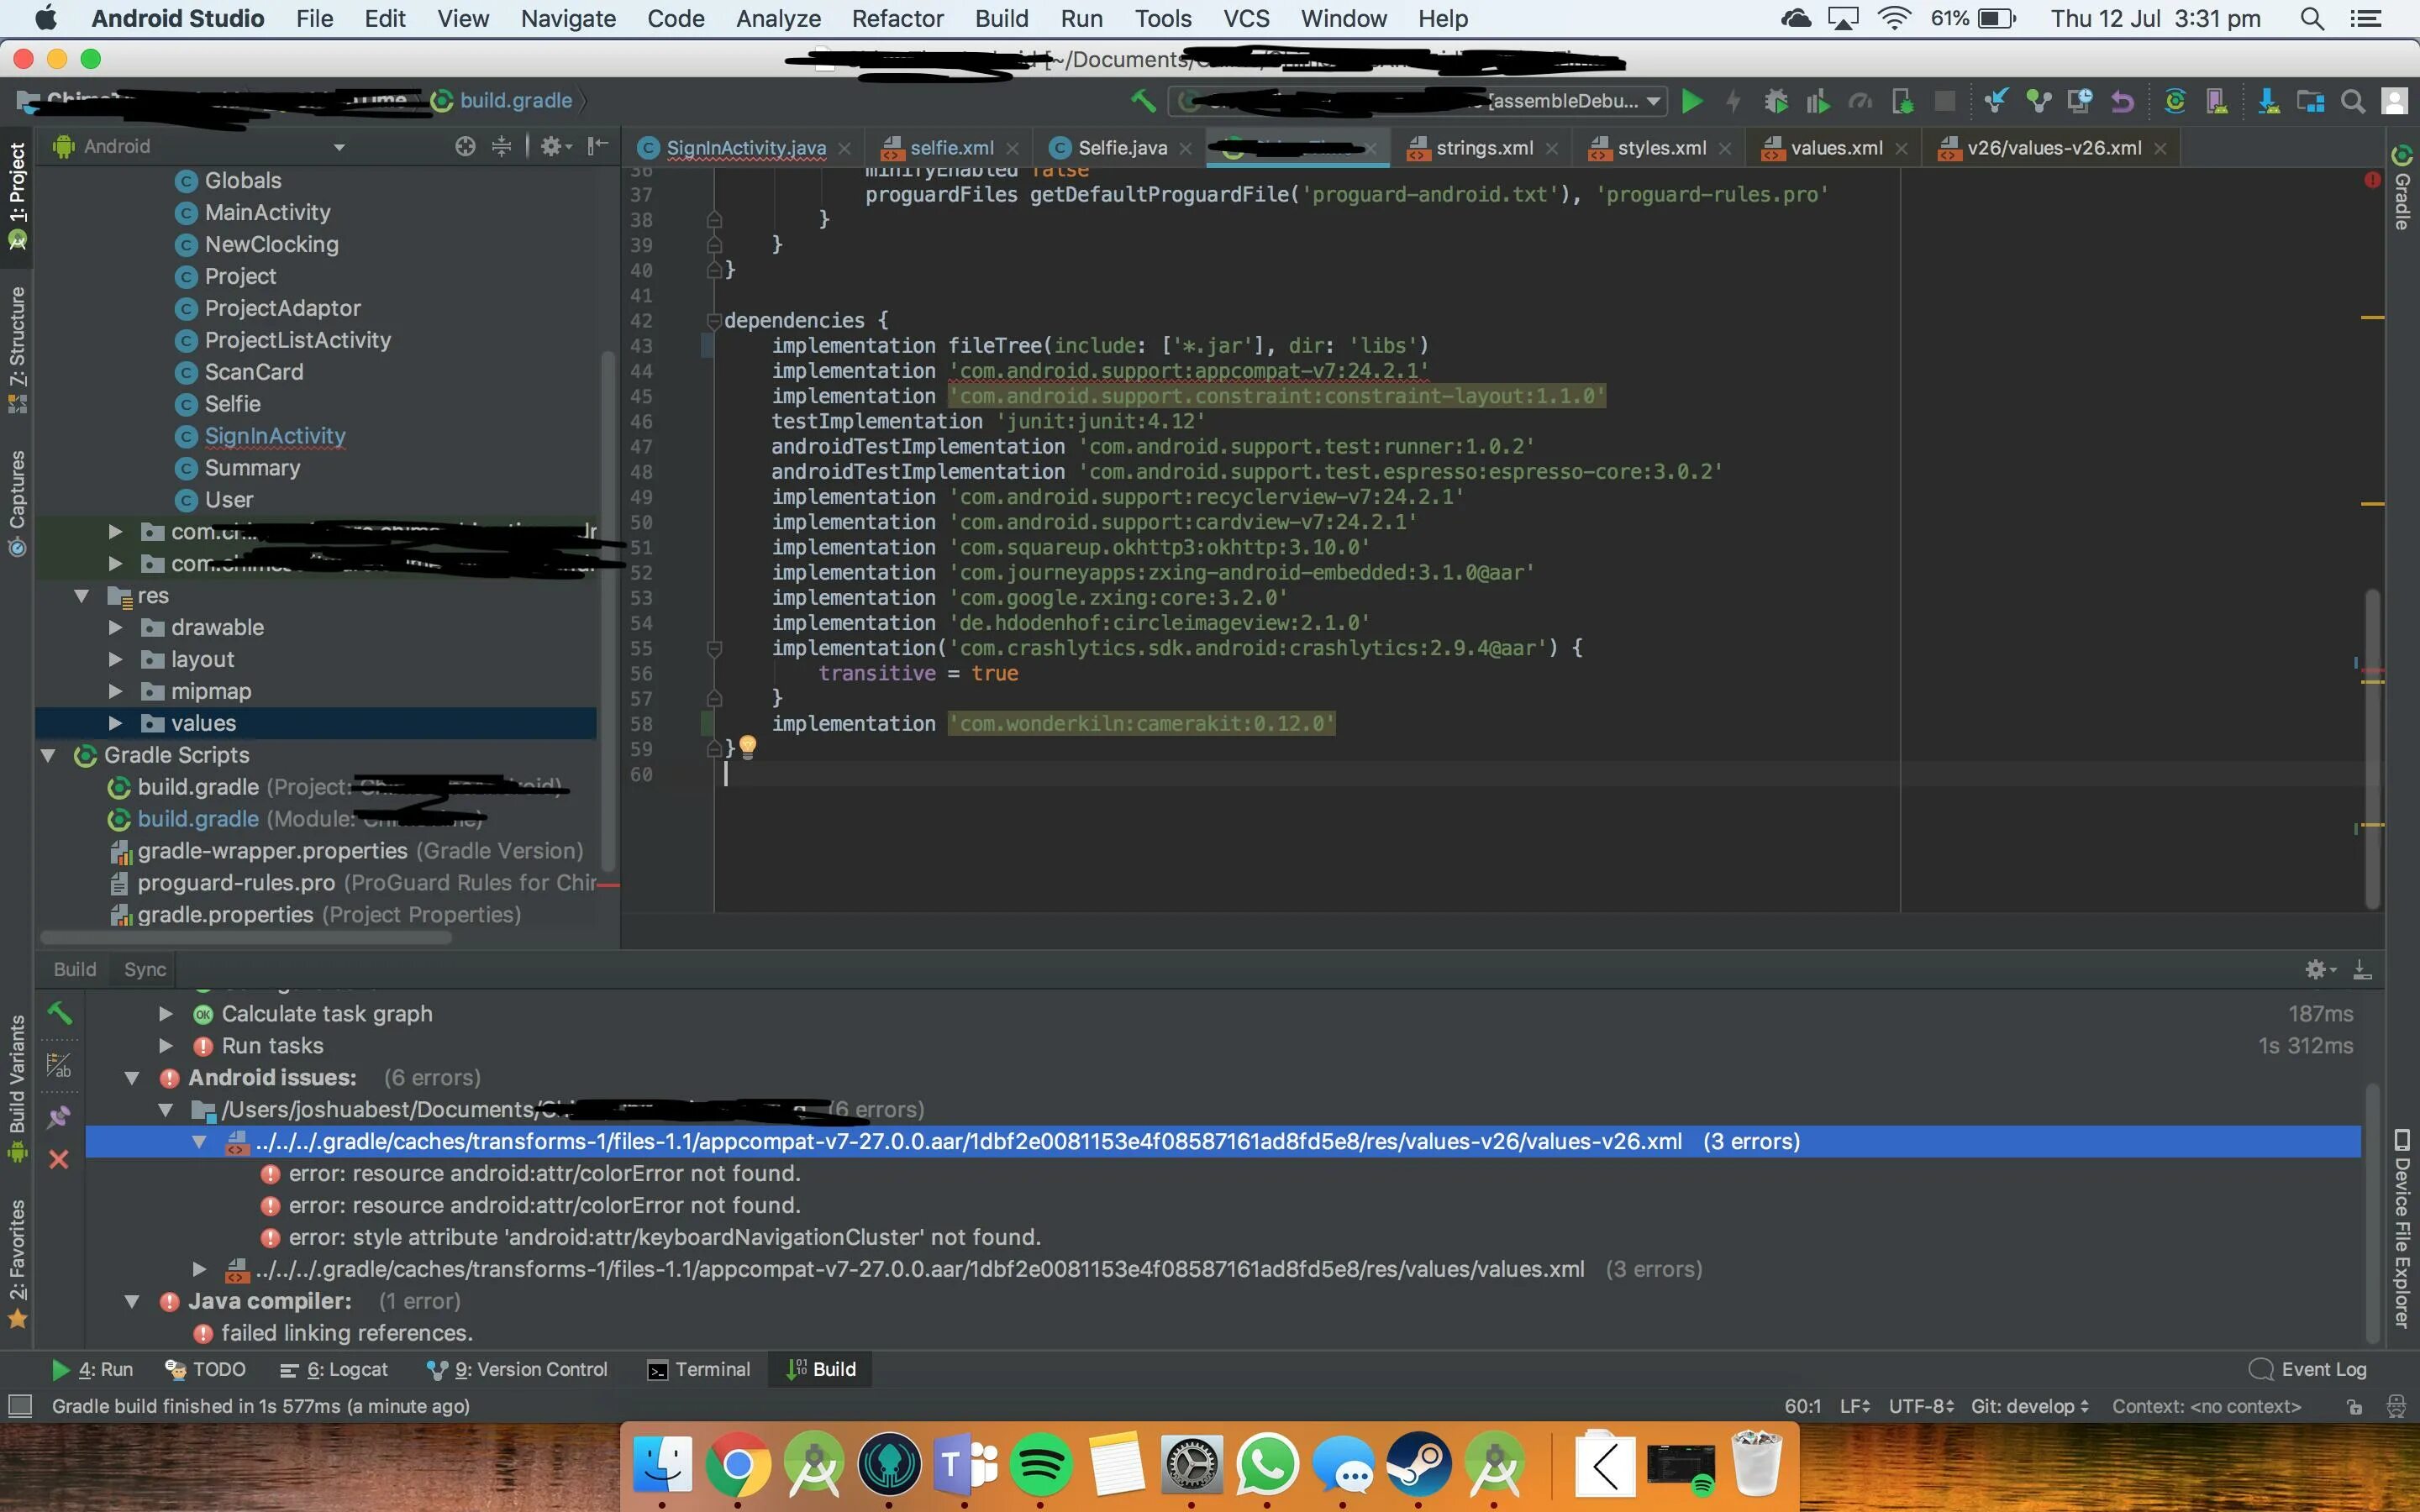Click the green Run app button

[x=1692, y=101]
